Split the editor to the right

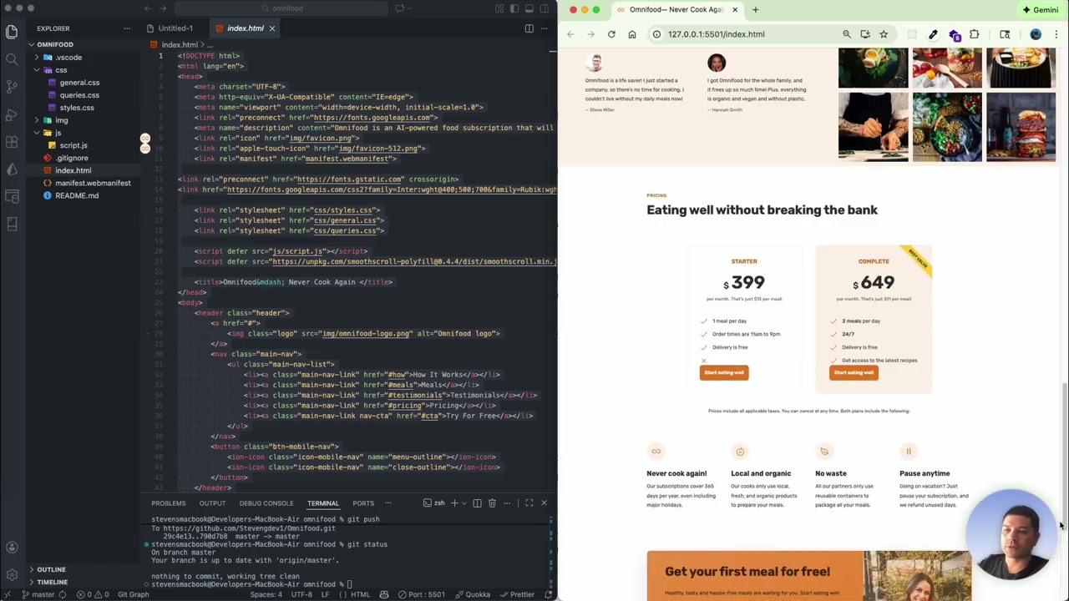pos(529,28)
